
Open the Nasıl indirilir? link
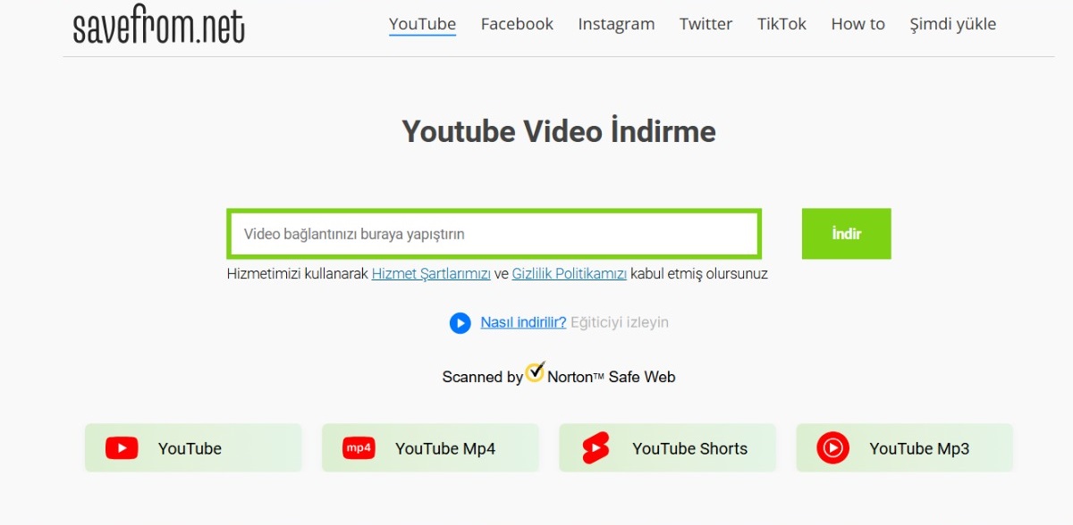tap(523, 322)
